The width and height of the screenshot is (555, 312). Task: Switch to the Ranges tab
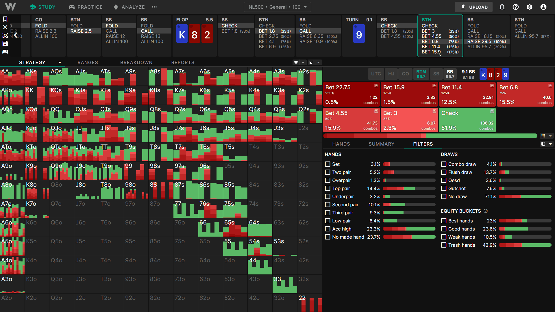pyautogui.click(x=88, y=62)
